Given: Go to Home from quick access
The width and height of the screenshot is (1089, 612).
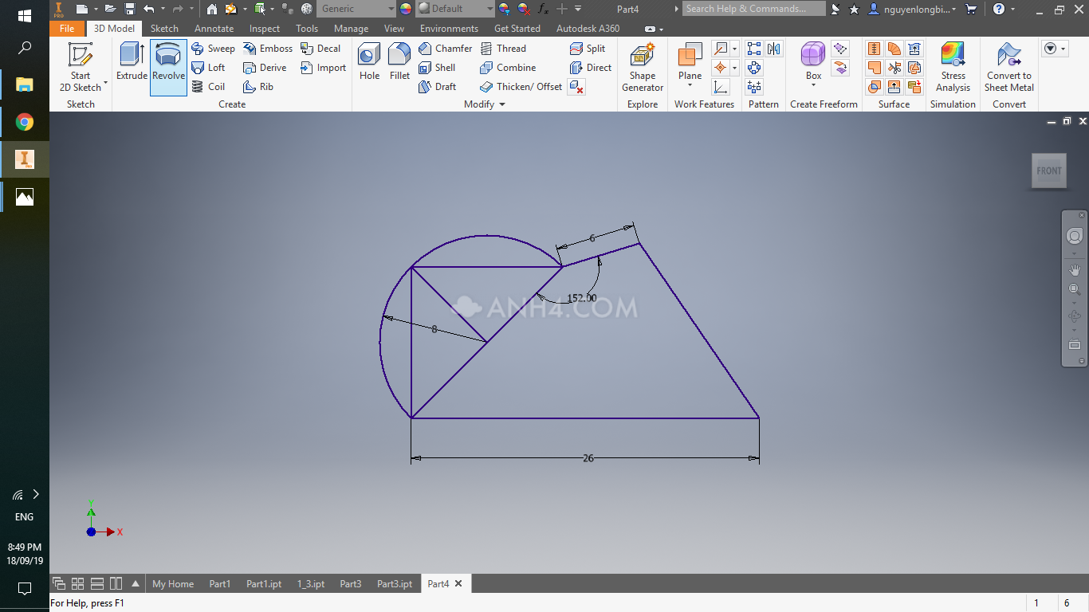Looking at the screenshot, I should click(211, 9).
